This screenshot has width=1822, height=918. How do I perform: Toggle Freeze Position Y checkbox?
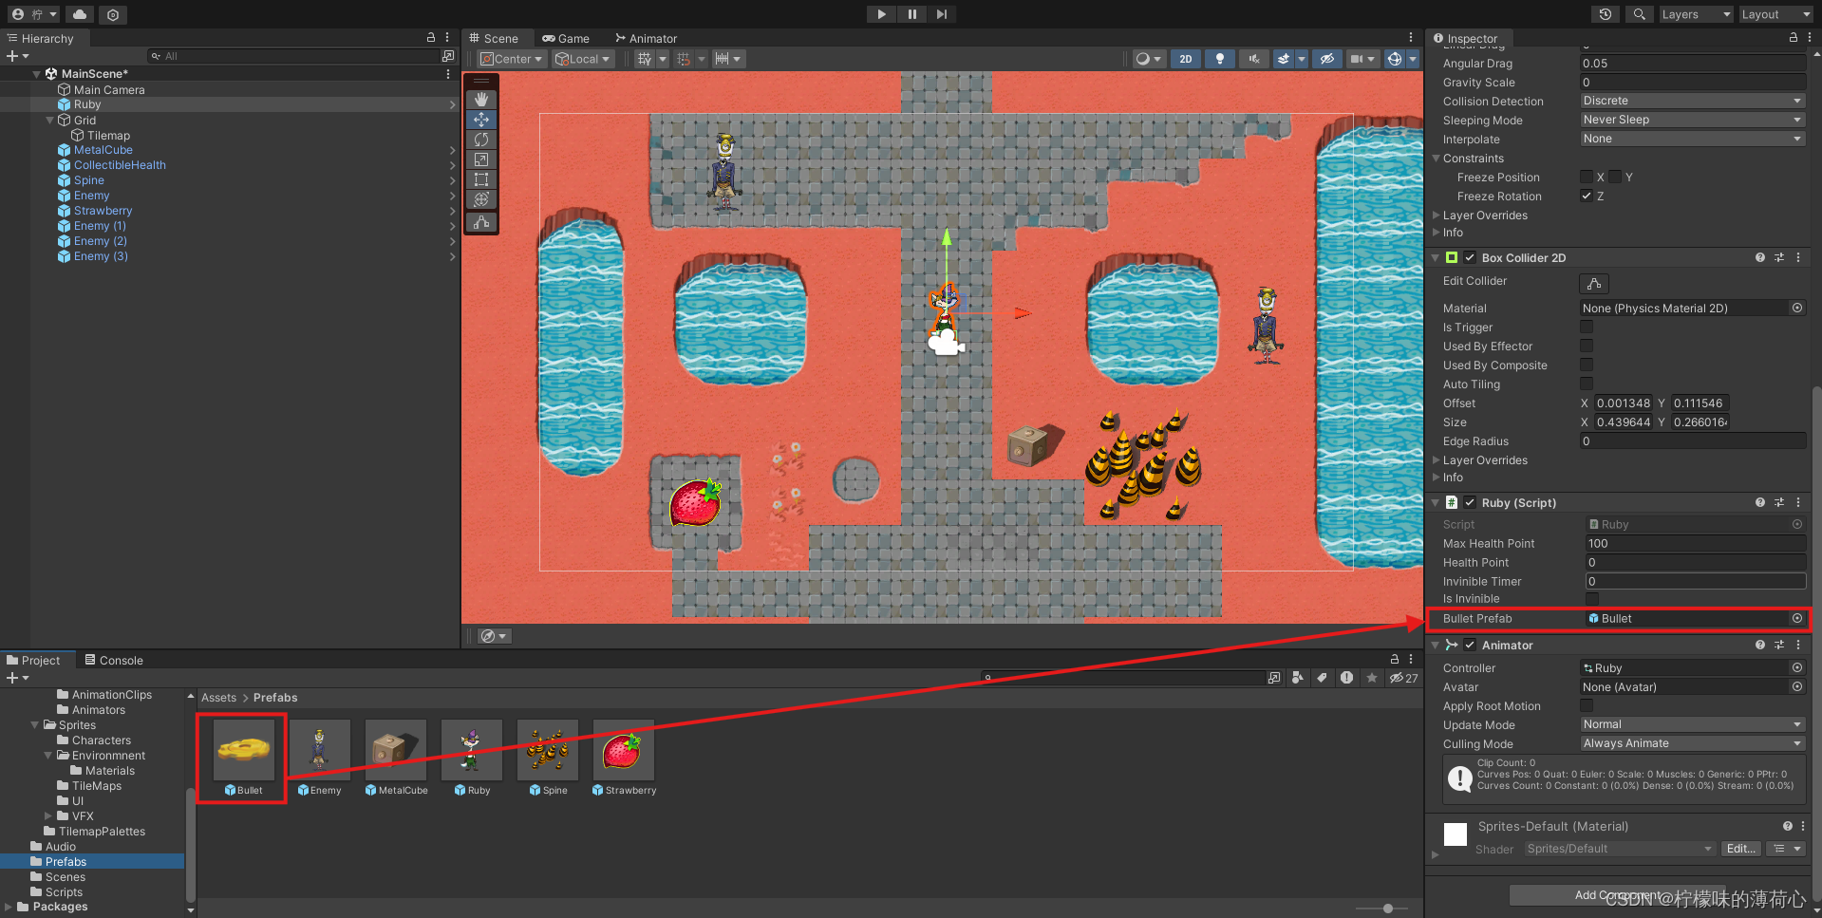click(1615, 178)
